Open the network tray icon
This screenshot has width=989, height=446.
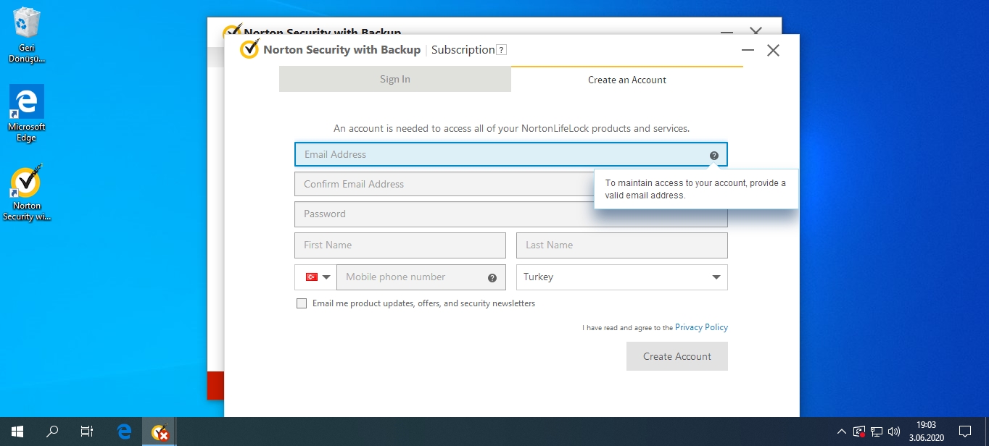point(877,432)
